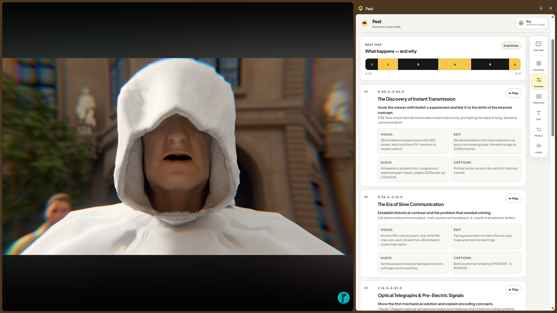Click the Peel logo in panel header

click(365, 23)
